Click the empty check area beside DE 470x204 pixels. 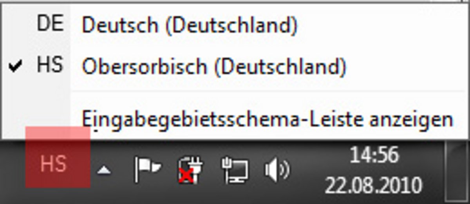[x=16, y=24]
